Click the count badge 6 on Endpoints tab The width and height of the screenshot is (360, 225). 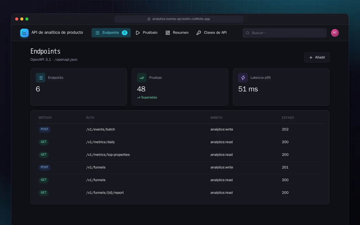click(125, 33)
